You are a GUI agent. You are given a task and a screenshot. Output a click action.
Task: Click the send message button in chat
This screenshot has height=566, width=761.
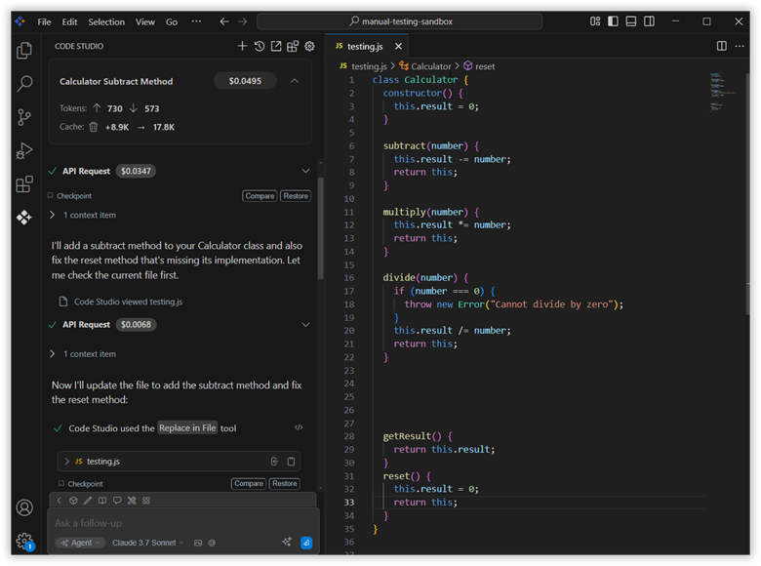pyautogui.click(x=306, y=543)
